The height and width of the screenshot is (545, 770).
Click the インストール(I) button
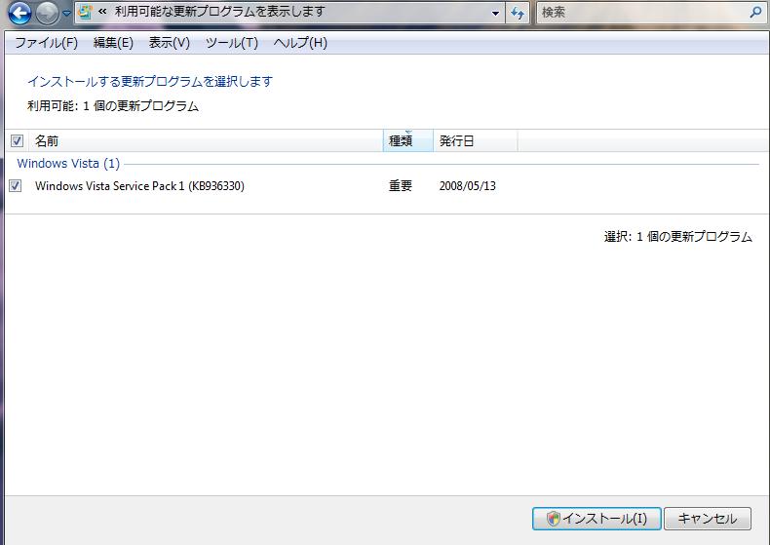point(597,519)
